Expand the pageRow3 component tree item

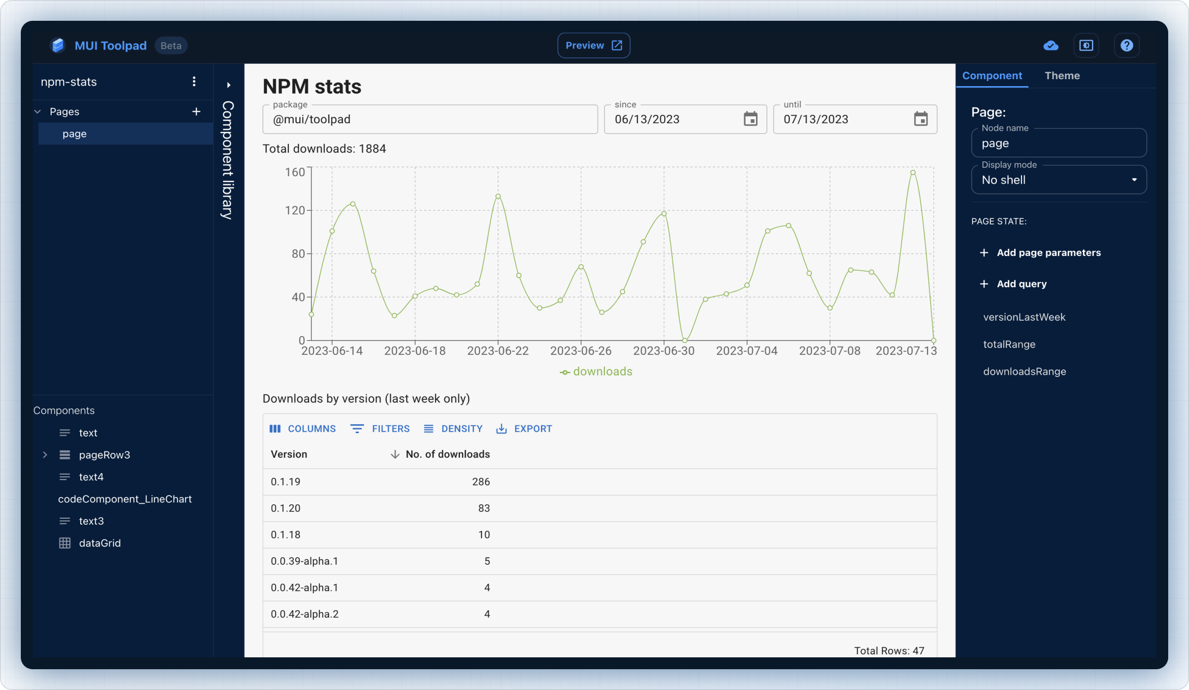[x=45, y=454]
